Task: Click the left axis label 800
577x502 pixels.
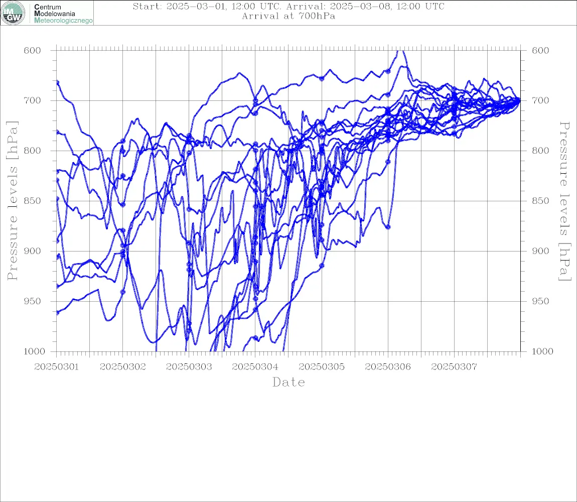Action: click(33, 151)
